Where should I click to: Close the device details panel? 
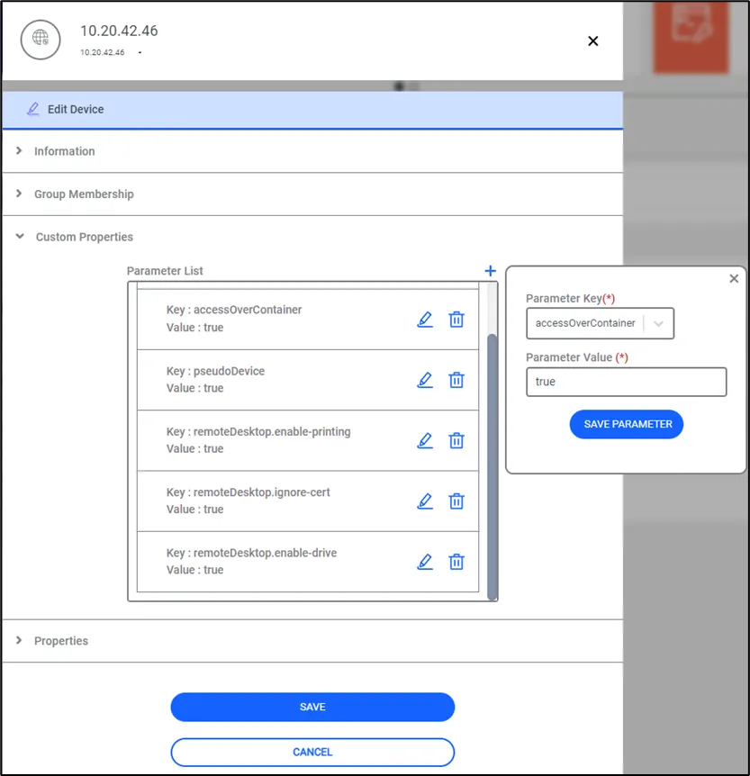click(593, 41)
